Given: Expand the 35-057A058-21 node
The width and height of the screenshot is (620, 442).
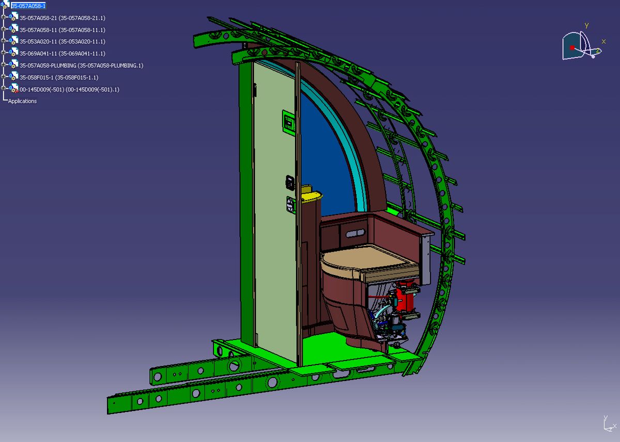Looking at the screenshot, I should 4,17.
